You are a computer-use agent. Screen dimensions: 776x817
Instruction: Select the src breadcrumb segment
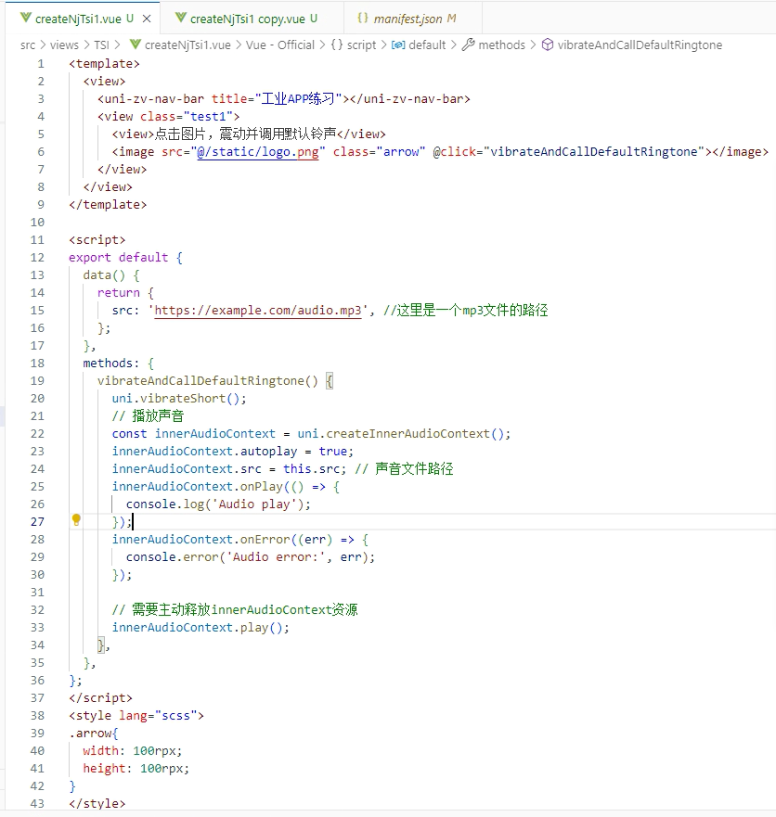(28, 45)
